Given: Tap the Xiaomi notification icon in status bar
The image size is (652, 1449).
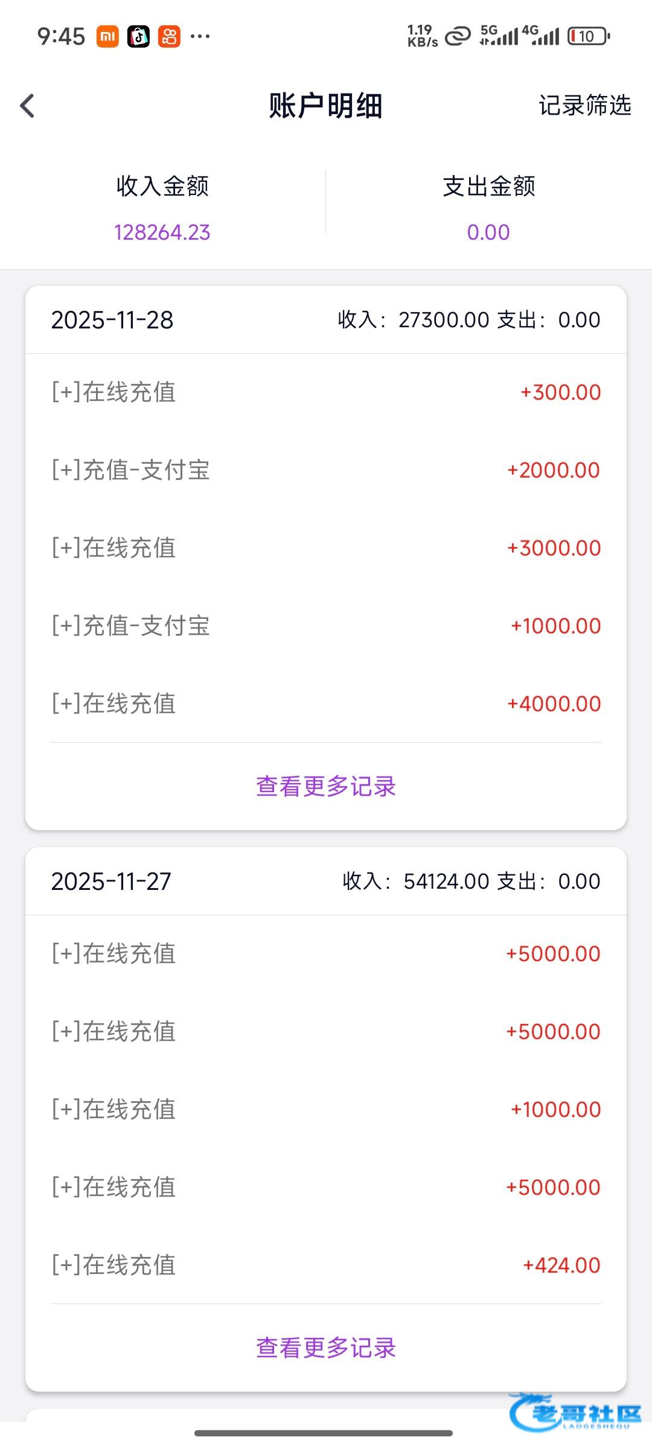Looking at the screenshot, I should pos(107,37).
